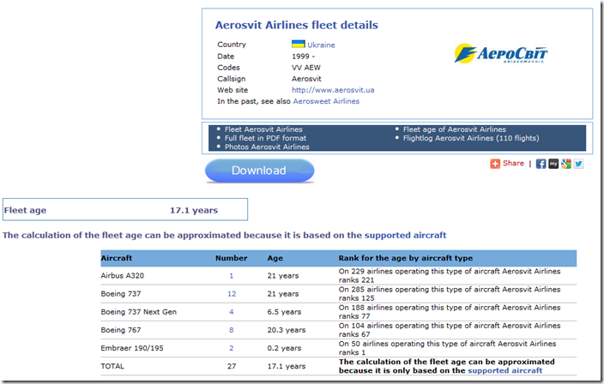The image size is (604, 384).
Task: Open Full fleet in PDF format
Action: [264, 138]
